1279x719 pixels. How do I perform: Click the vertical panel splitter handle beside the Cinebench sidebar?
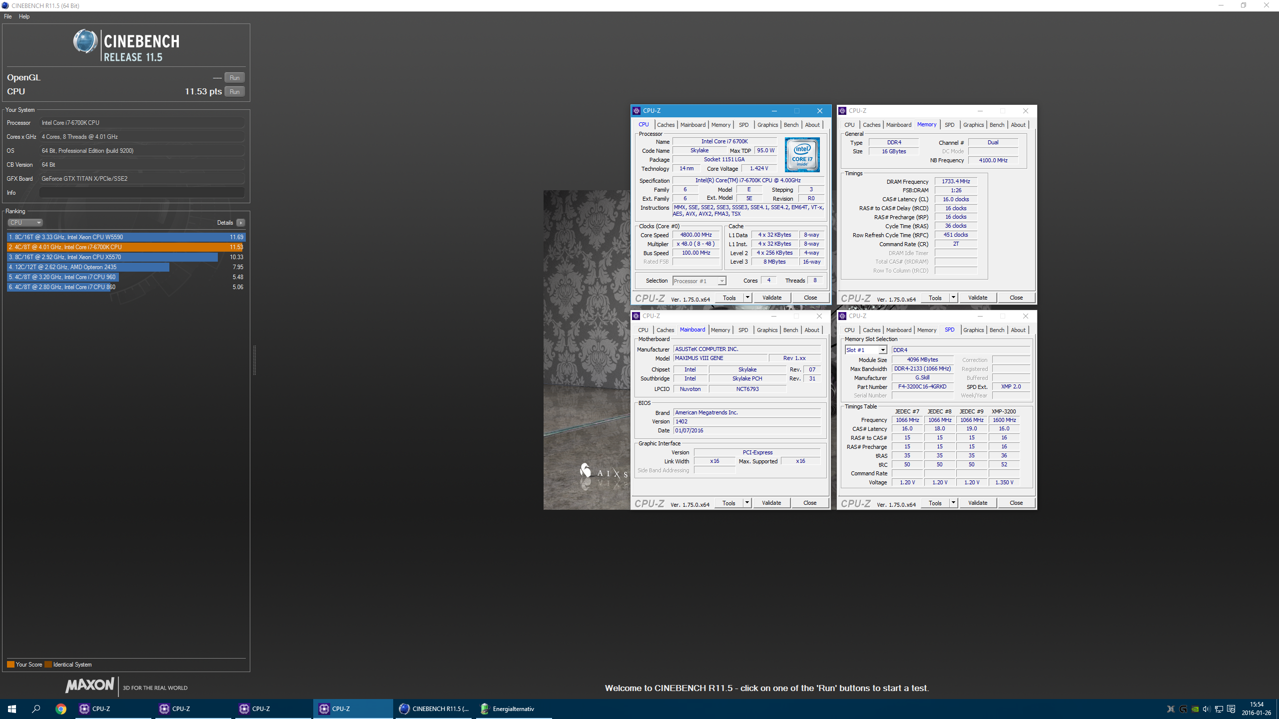pos(254,359)
